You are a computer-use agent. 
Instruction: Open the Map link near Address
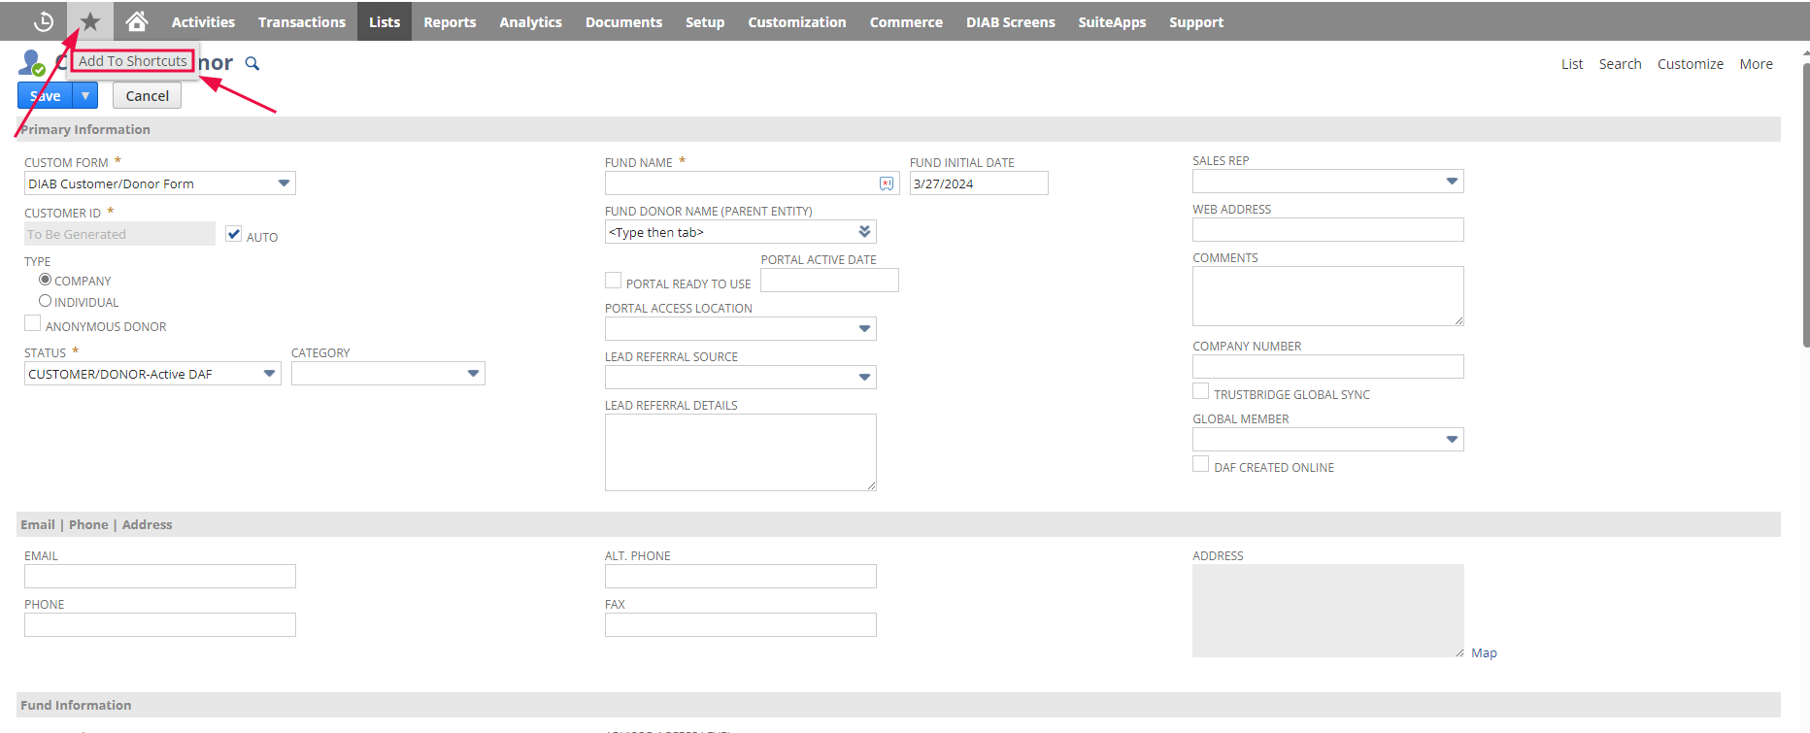1483,653
